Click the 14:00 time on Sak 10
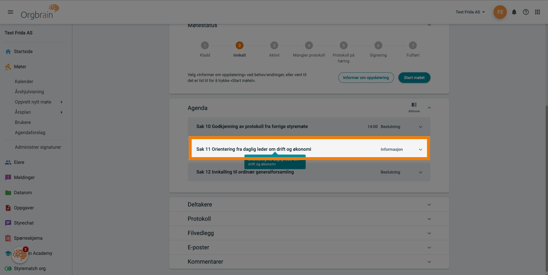 pyautogui.click(x=372, y=127)
